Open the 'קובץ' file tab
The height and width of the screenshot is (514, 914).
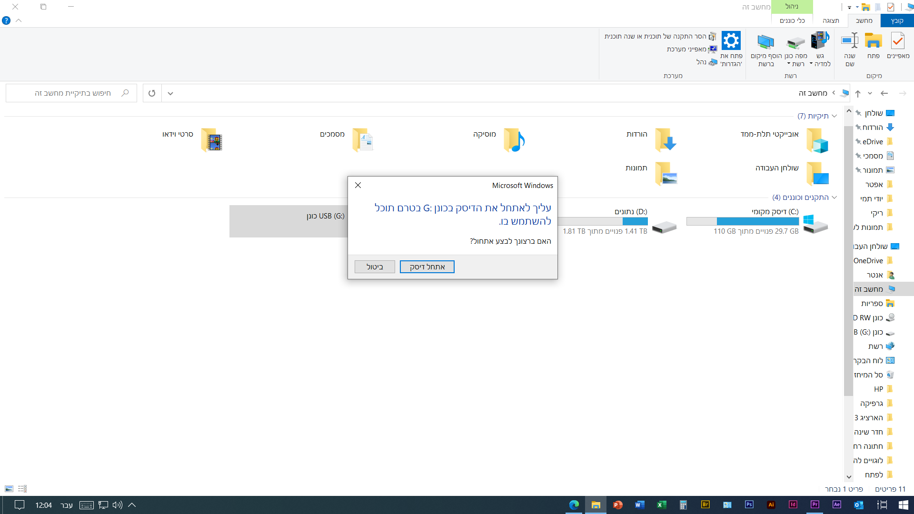(x=897, y=20)
